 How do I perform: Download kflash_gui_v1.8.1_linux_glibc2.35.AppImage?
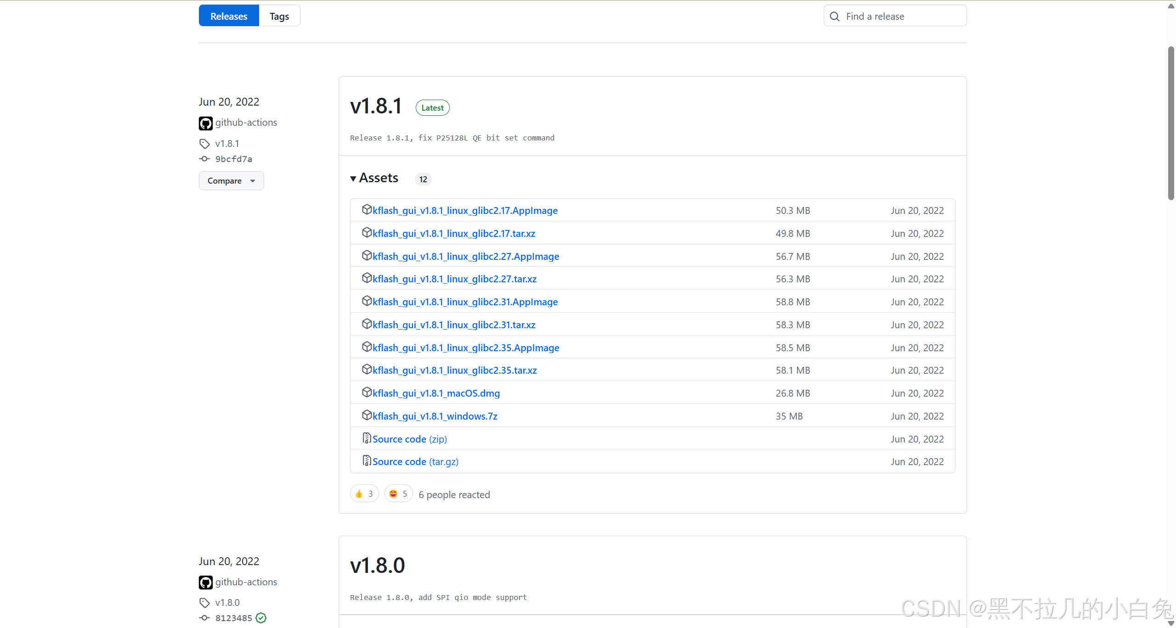coord(466,348)
